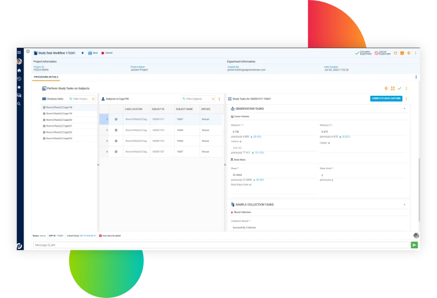Open the search icon in the left sidebar
Screen dimensions: 437x298
19,104
